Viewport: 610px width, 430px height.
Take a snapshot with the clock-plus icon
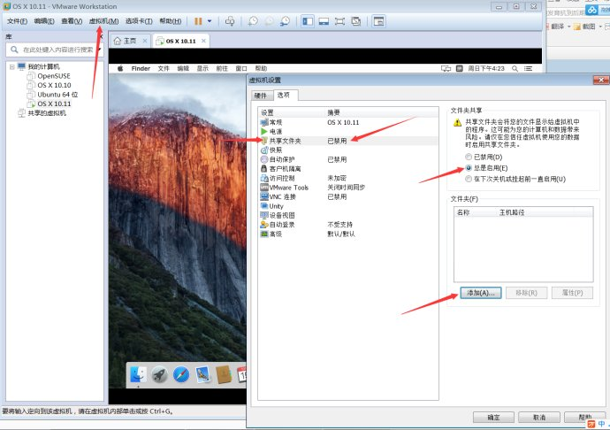(253, 21)
